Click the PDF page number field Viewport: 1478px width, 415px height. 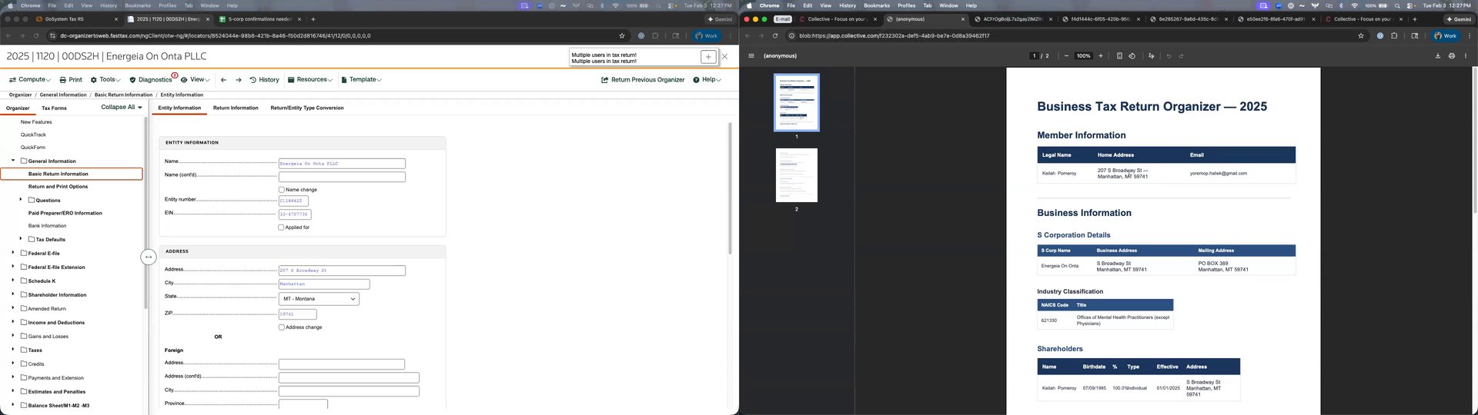1034,55
